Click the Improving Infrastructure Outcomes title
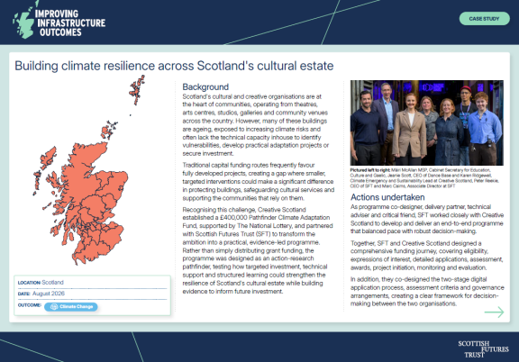Image resolution: width=519 pixels, height=362 pixels. [70, 23]
